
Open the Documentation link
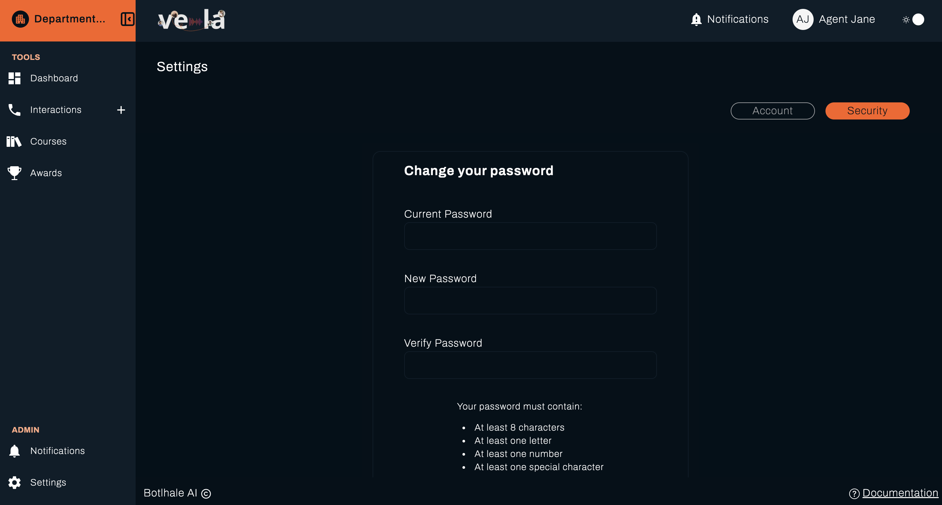point(900,492)
